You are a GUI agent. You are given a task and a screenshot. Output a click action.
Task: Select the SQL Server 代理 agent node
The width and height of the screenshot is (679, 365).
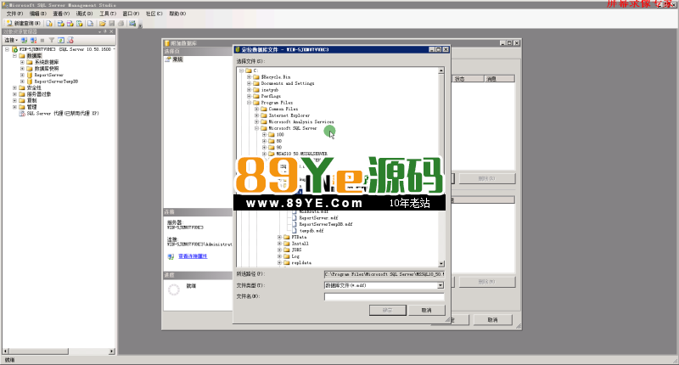[x=63, y=114]
